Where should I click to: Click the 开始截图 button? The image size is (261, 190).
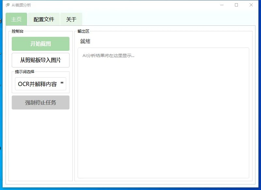pyautogui.click(x=40, y=43)
